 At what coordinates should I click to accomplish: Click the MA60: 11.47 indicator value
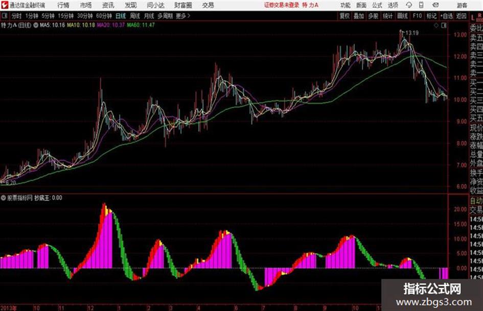click(x=141, y=25)
